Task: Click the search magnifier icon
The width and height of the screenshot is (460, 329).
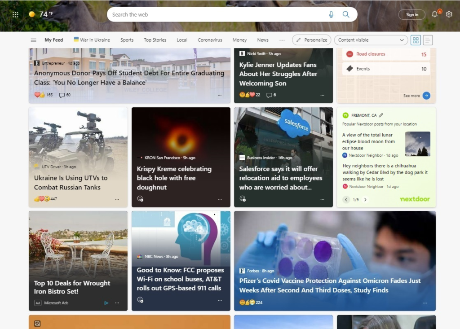Action: 346,14
